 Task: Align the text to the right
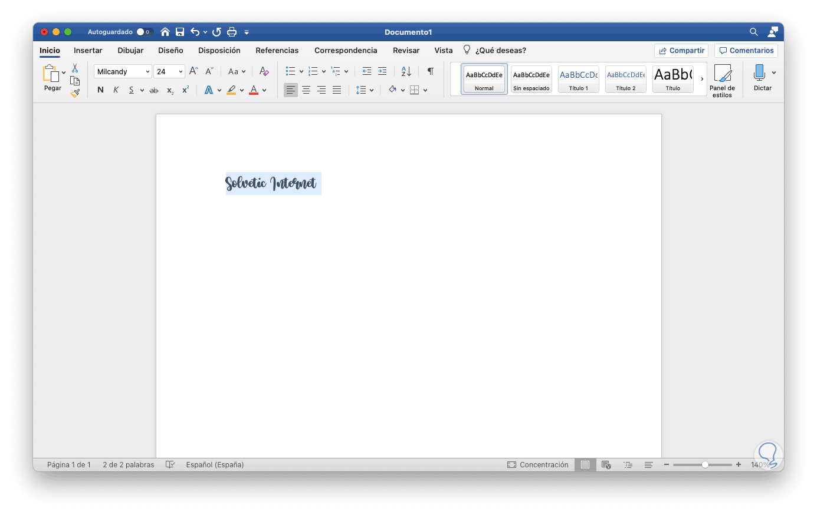[321, 90]
